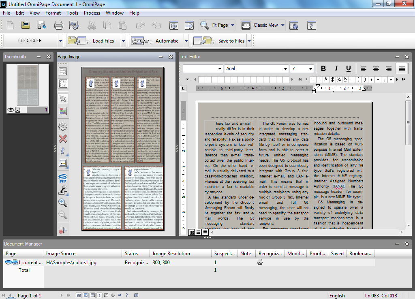Expand the Load Files dropdown arrow
The image size is (415, 299).
pos(123,41)
